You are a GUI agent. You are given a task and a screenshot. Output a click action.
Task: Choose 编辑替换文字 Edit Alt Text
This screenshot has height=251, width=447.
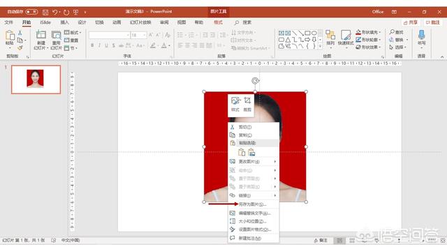(x=254, y=213)
